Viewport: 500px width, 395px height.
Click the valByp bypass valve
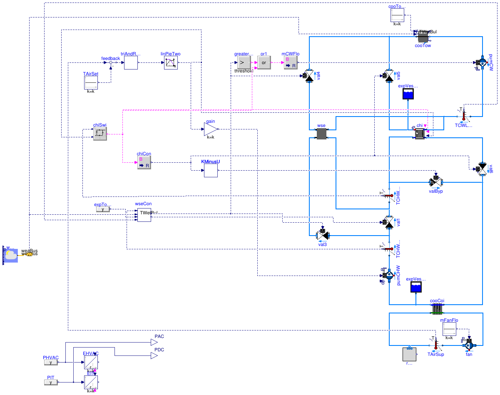(435, 182)
